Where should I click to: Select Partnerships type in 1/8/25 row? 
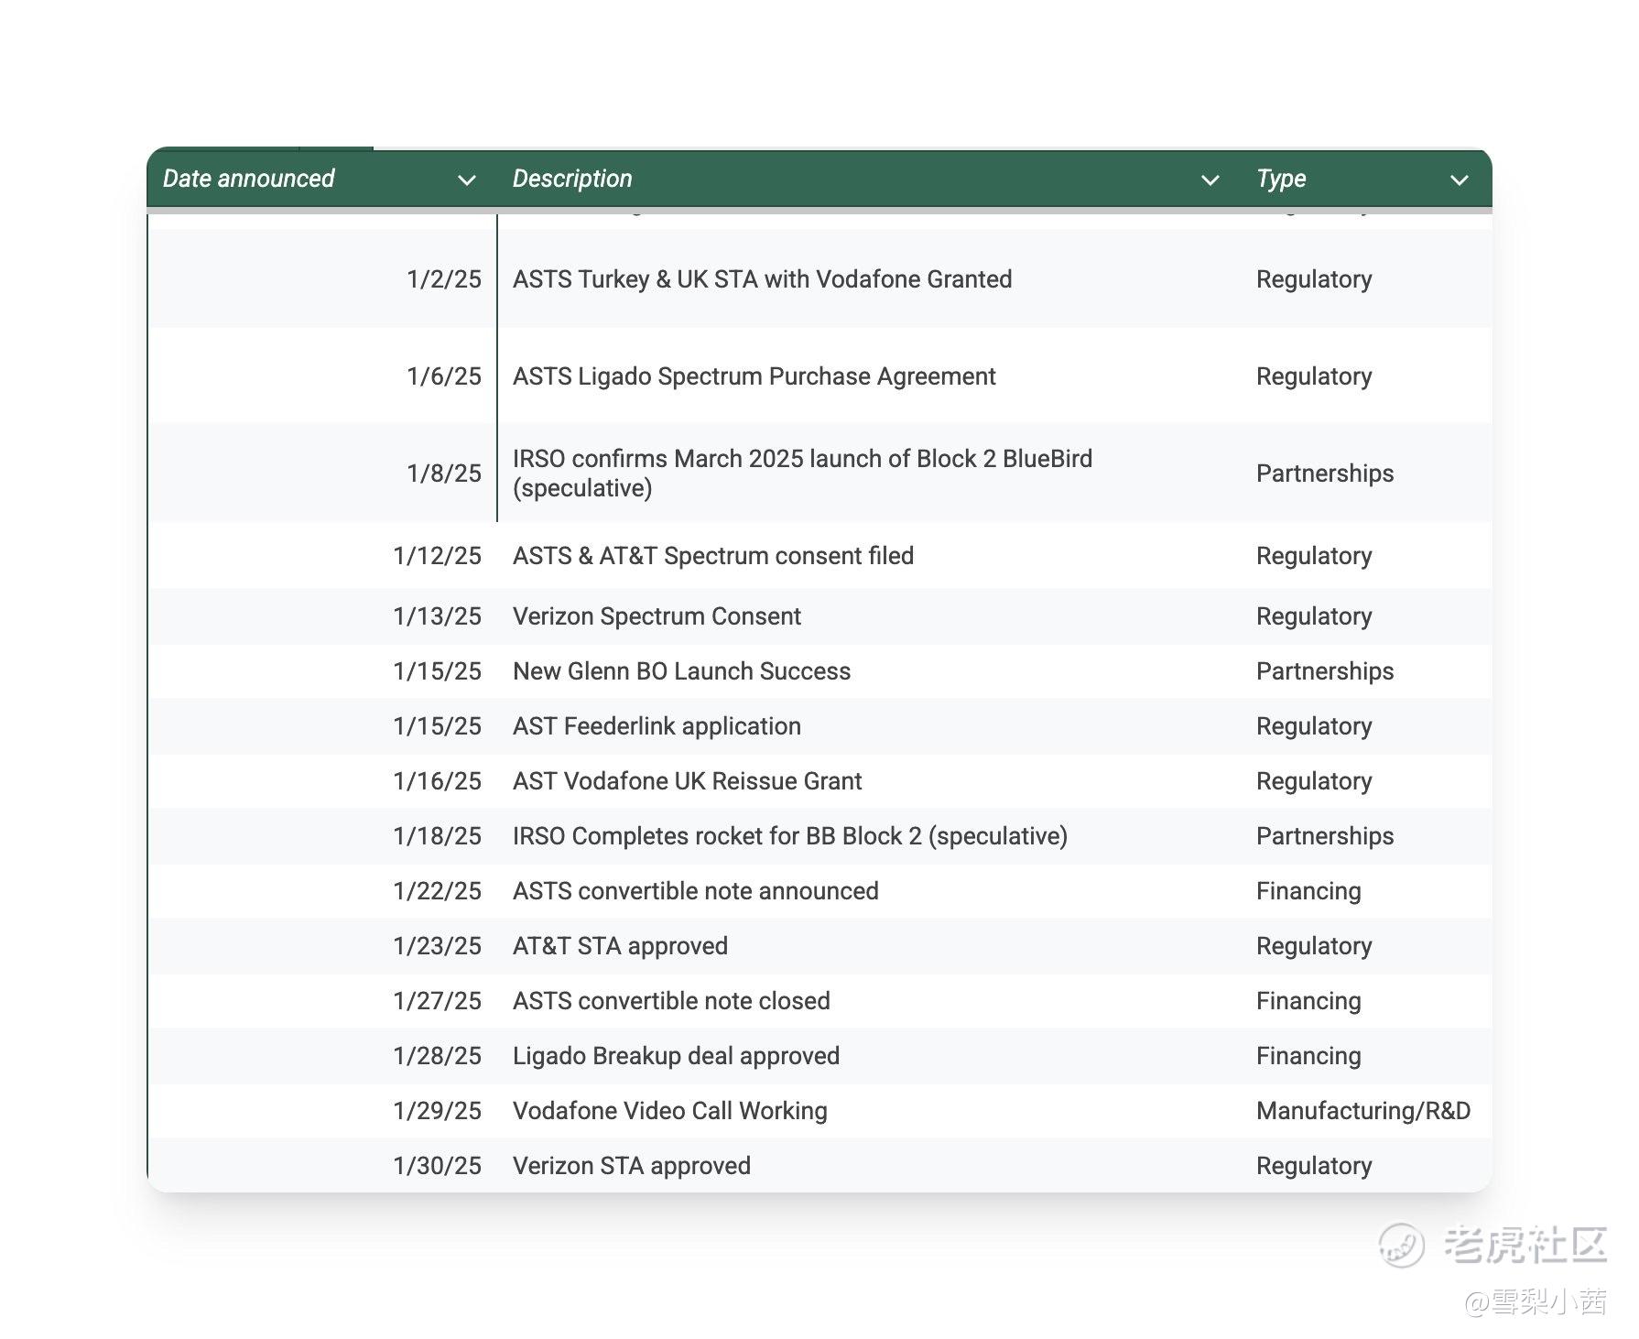(1325, 474)
